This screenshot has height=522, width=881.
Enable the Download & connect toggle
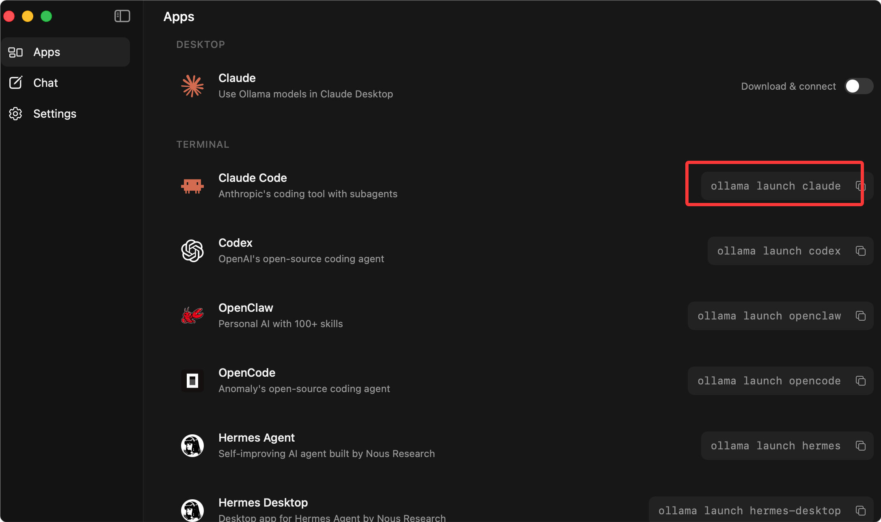[x=859, y=86]
